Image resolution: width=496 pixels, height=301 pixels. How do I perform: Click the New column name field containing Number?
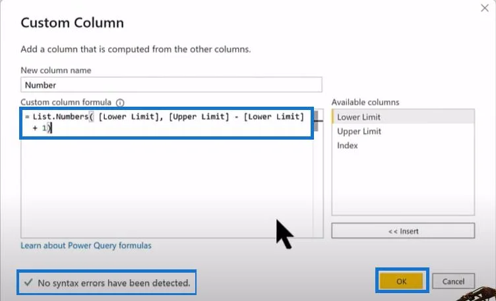171,85
